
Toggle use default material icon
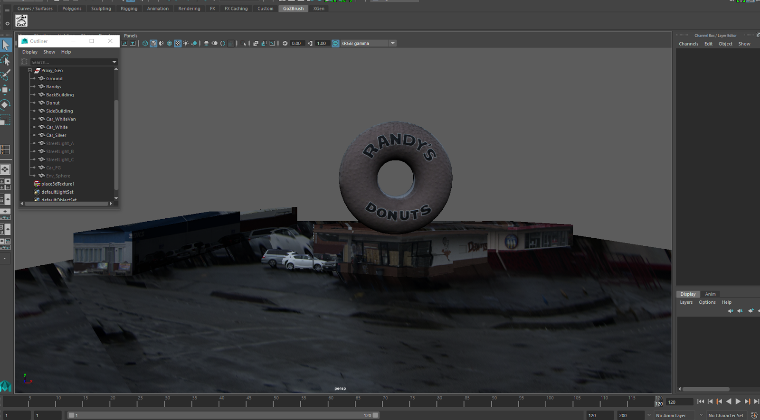coord(161,43)
